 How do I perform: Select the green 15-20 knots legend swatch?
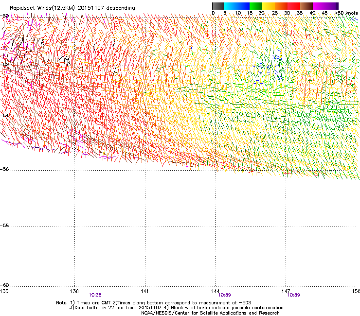click(x=256, y=6)
